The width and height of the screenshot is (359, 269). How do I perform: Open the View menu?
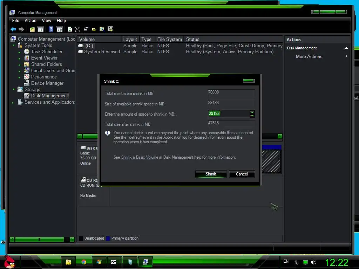tap(47, 21)
